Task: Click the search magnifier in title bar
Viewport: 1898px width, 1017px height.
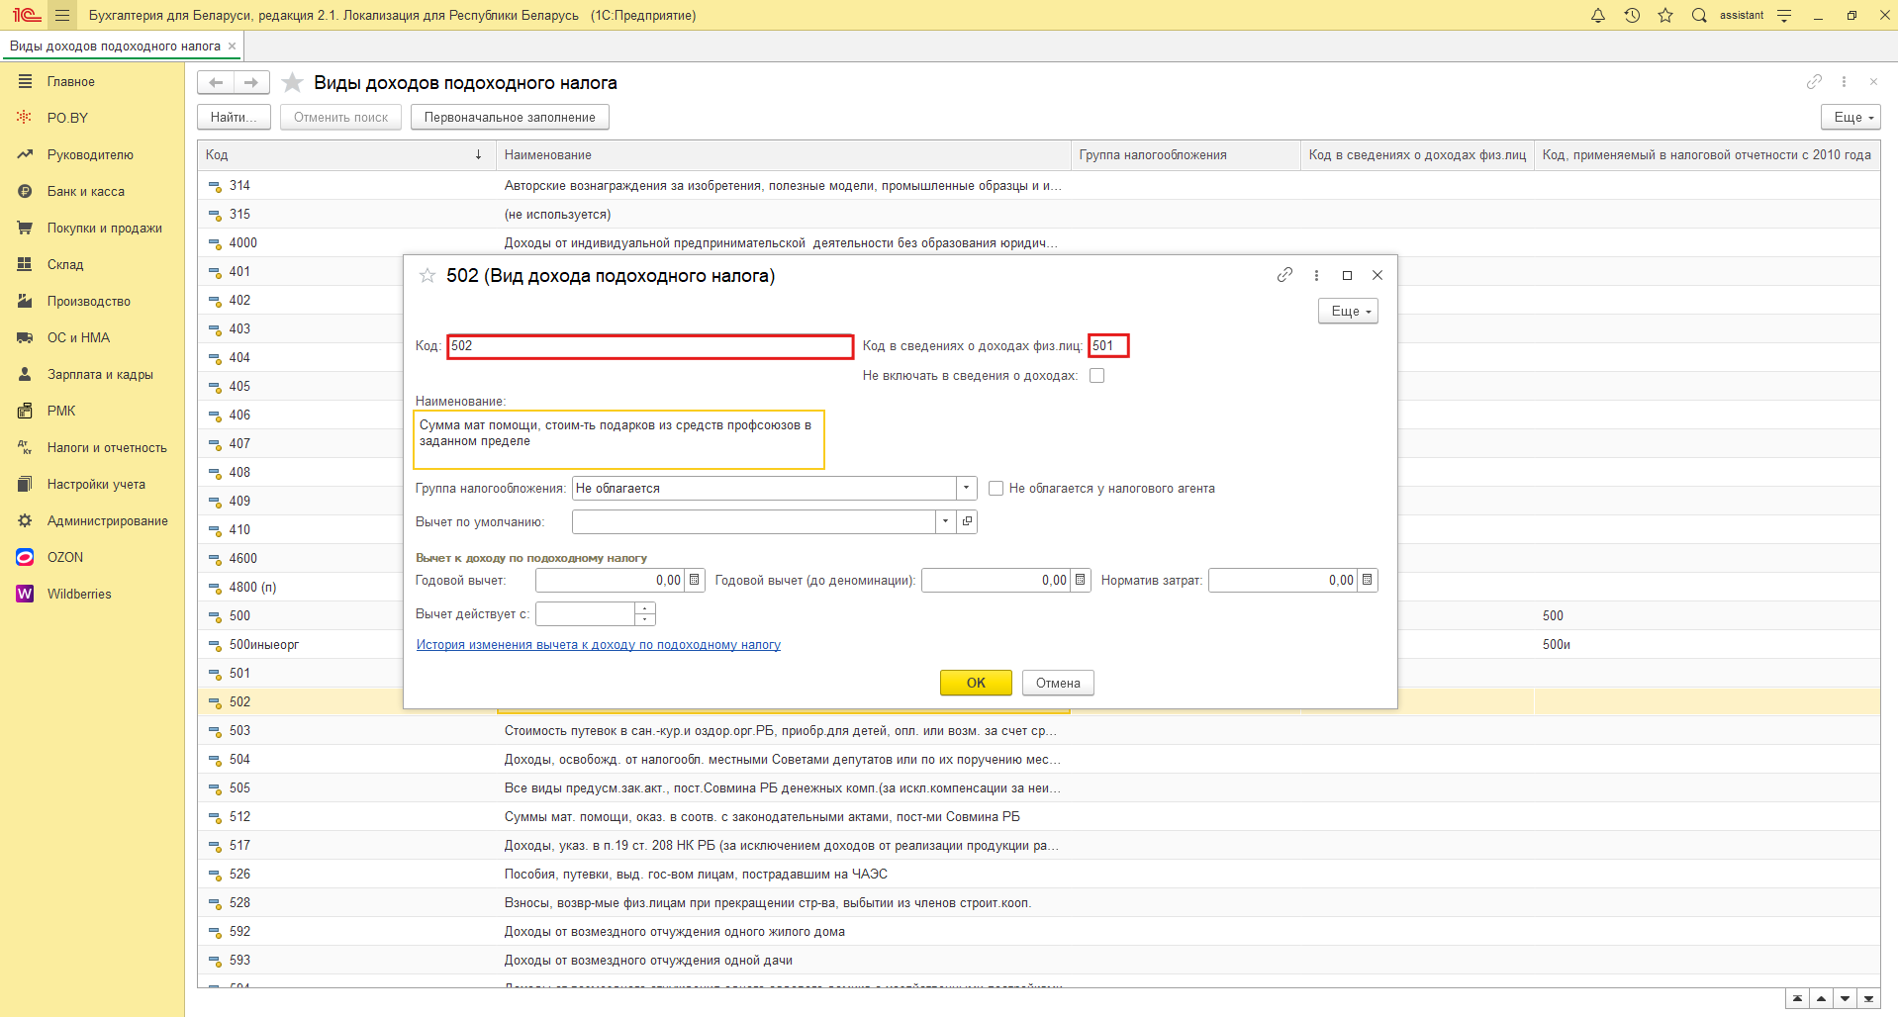Action: coord(1699,15)
